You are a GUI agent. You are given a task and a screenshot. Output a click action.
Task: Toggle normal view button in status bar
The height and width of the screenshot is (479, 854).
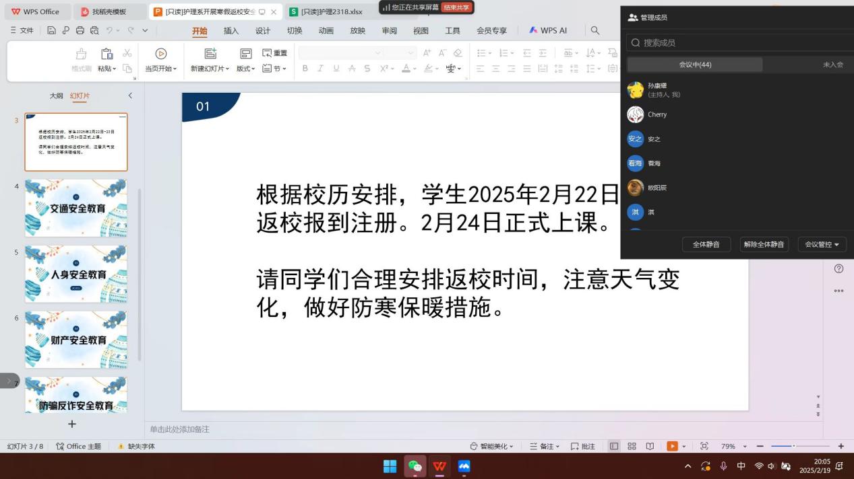point(614,446)
